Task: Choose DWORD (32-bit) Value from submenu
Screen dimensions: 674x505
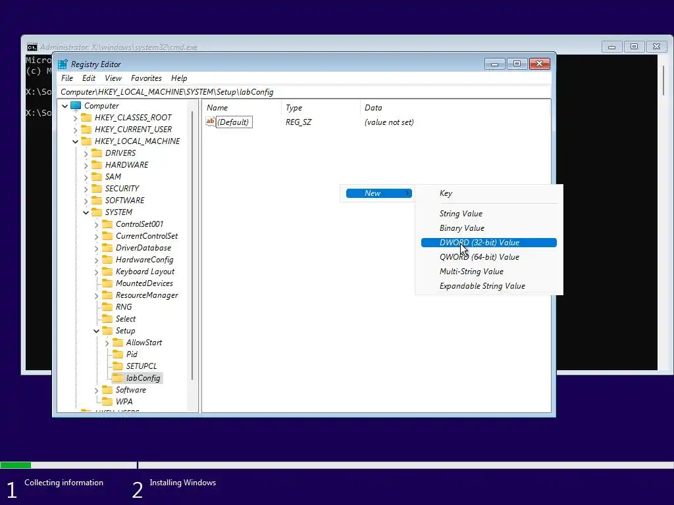Action: coord(489,243)
